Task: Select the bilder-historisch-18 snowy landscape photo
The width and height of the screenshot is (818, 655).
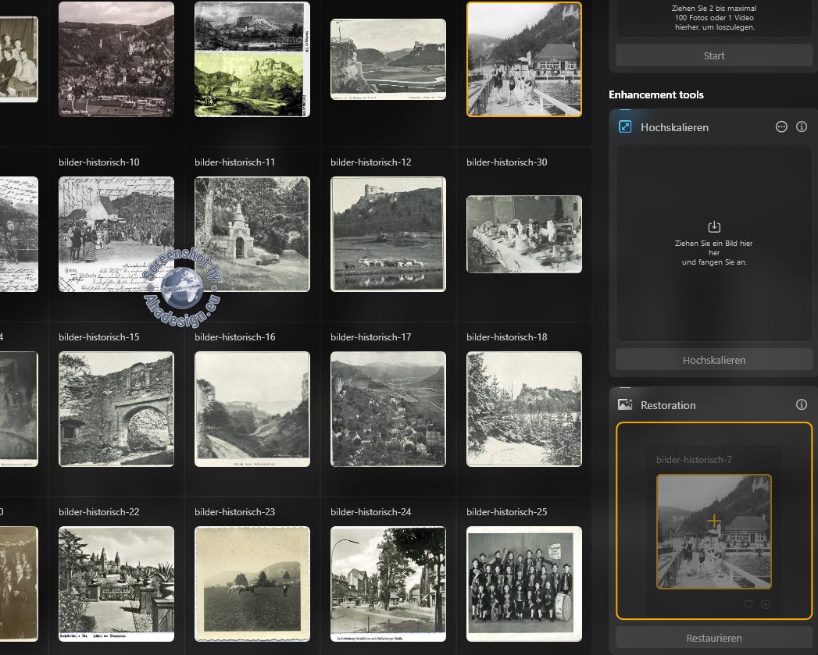Action: click(x=524, y=409)
